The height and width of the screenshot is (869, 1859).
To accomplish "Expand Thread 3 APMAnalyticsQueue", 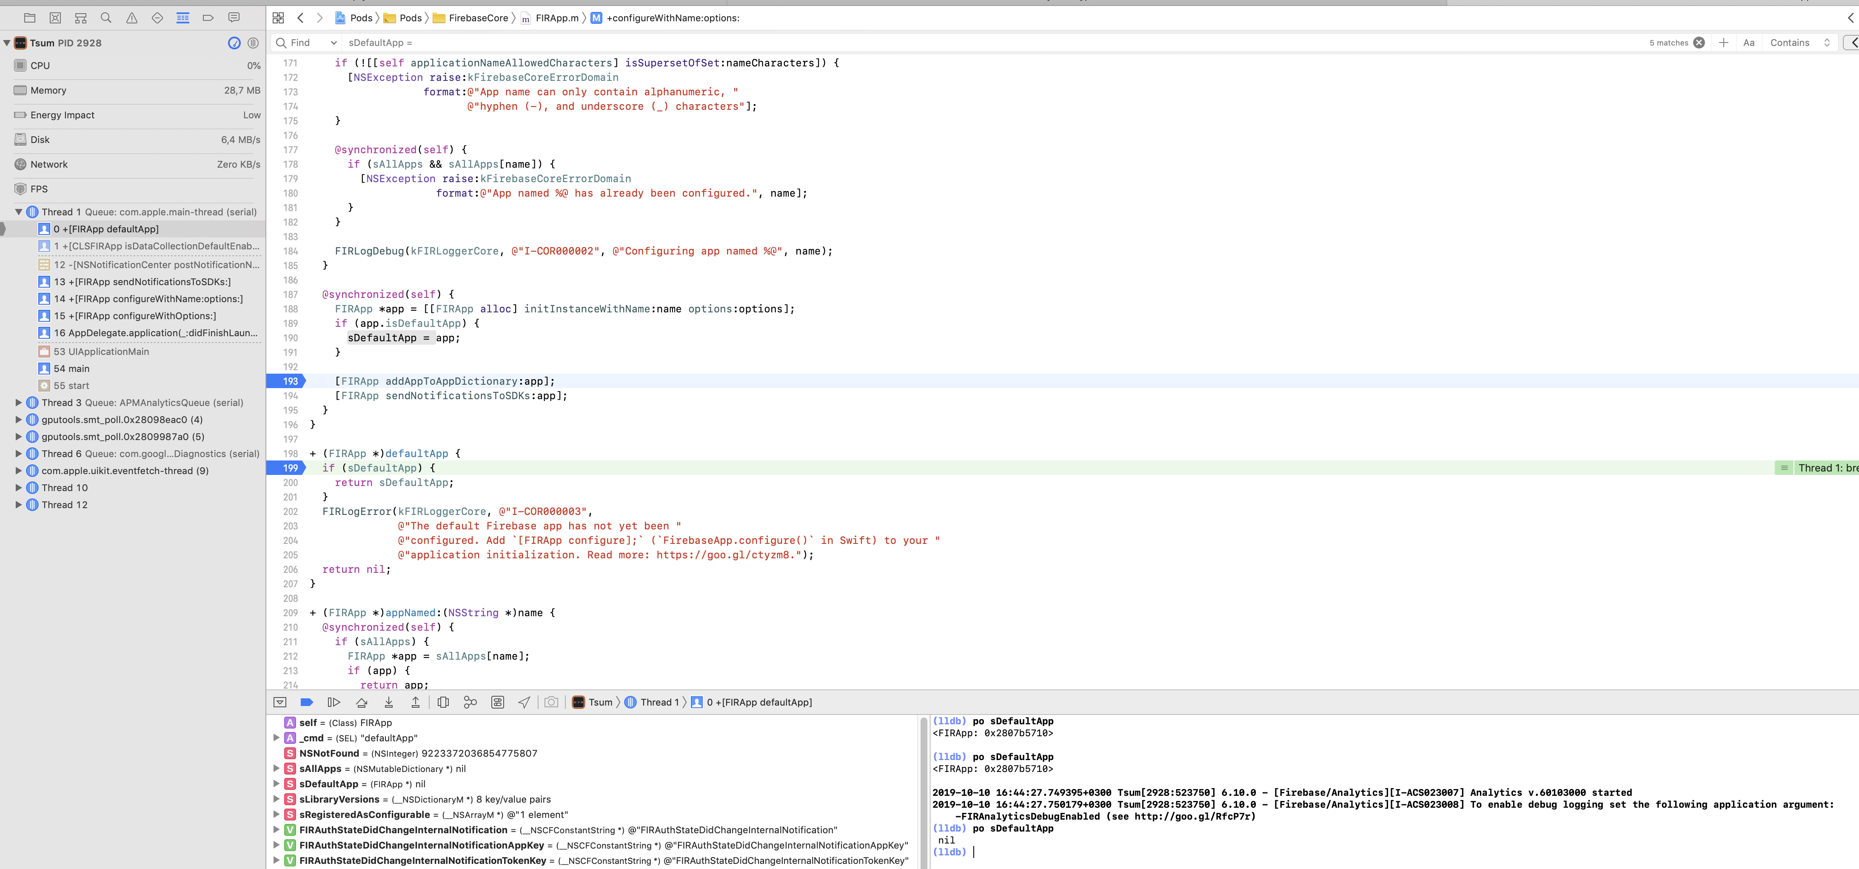I will click(19, 403).
